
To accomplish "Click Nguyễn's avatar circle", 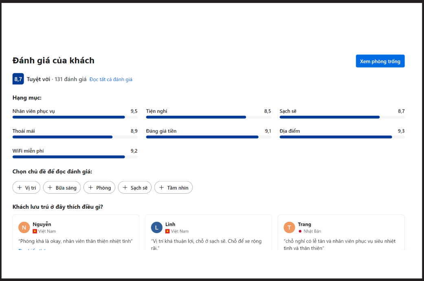I will coord(24,227).
